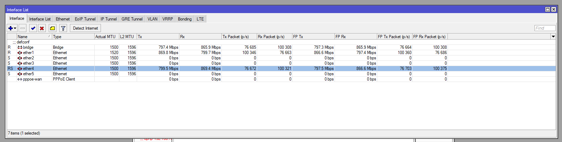Select the ether4 row name
This screenshot has width=562, height=142.
[x=29, y=69]
